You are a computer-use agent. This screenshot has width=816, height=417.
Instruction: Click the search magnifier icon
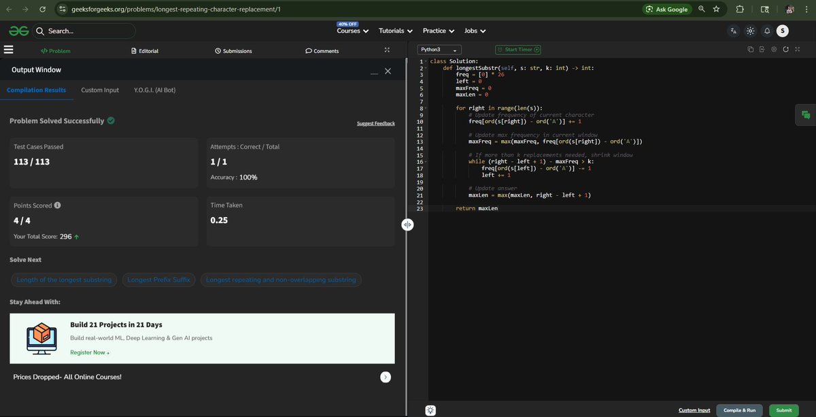click(40, 31)
